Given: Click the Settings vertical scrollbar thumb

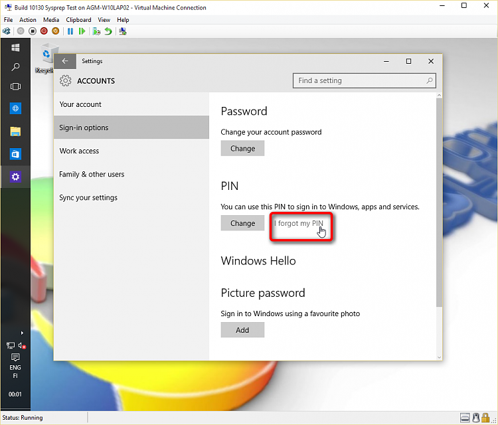Looking at the screenshot, I should [440, 203].
